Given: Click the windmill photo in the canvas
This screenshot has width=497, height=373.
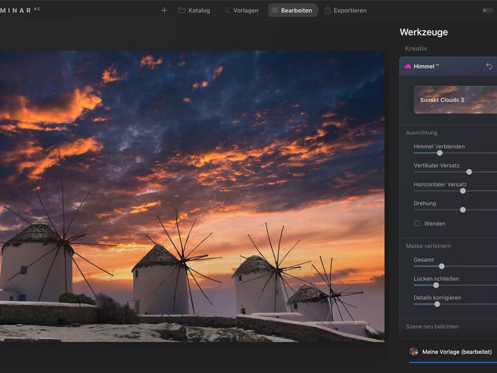Looking at the screenshot, I should coord(192,196).
